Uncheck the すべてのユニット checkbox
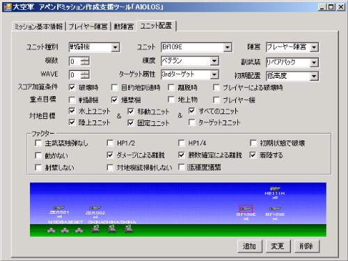This screenshot has height=261, width=348. click(x=192, y=111)
